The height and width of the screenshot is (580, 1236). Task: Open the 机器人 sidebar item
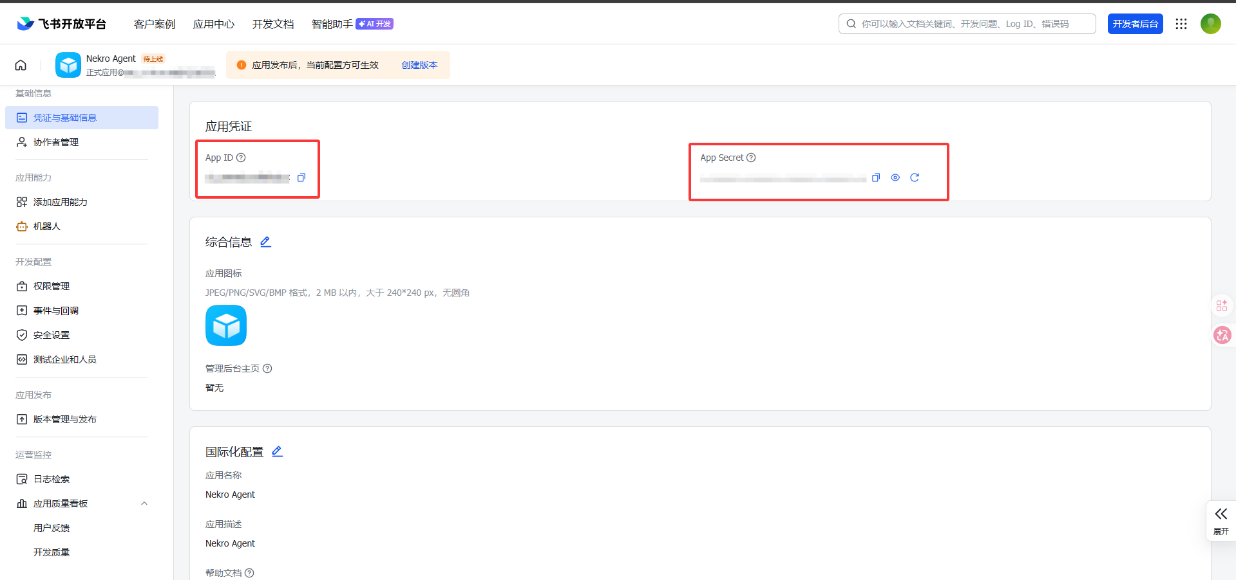46,226
